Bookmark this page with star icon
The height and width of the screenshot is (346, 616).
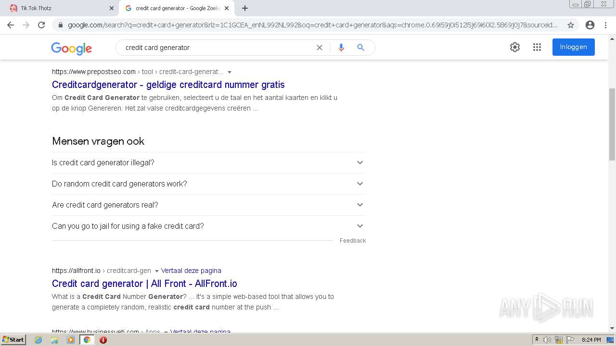[571, 25]
